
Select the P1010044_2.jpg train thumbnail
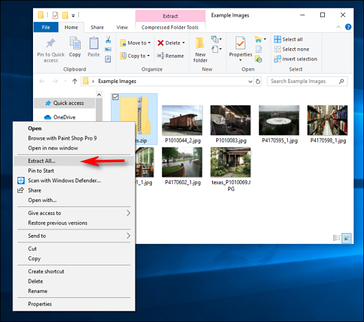[181, 121]
